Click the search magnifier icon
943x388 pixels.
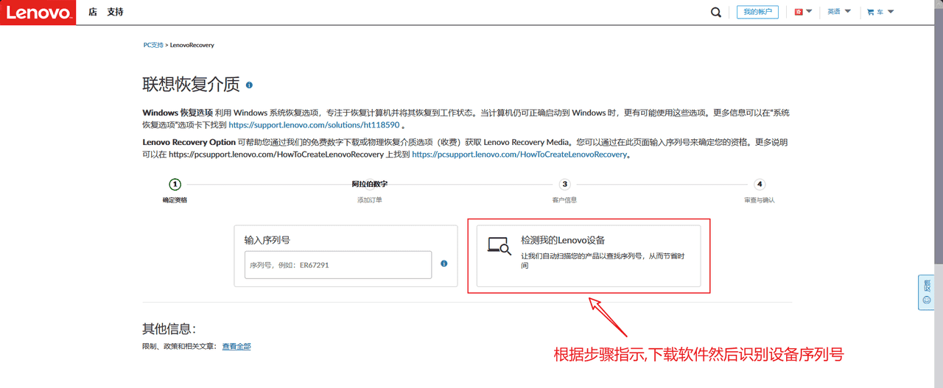[716, 13]
